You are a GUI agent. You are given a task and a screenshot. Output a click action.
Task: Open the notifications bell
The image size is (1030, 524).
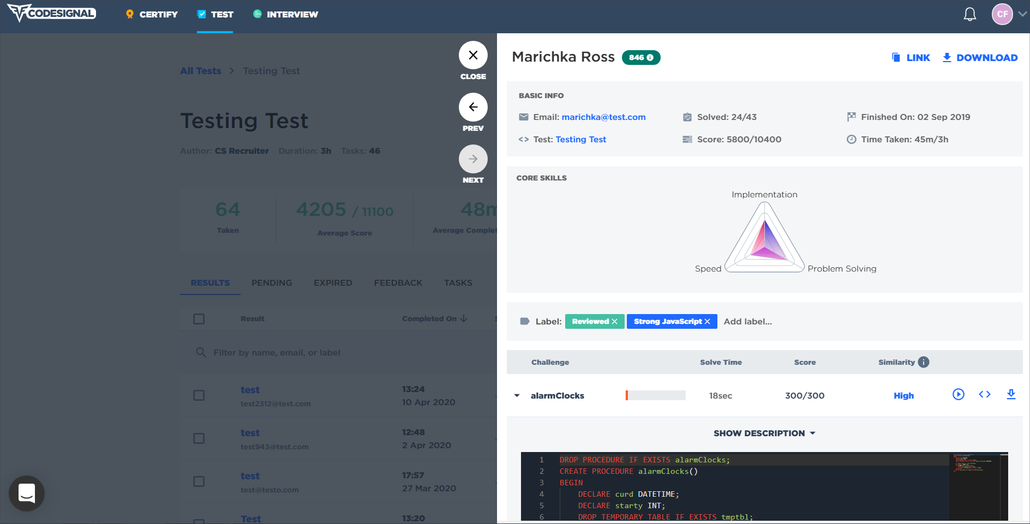tap(970, 14)
